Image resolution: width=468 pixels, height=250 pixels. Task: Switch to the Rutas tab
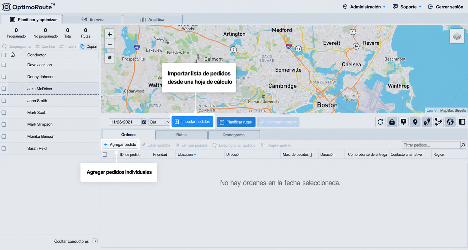(x=181, y=135)
